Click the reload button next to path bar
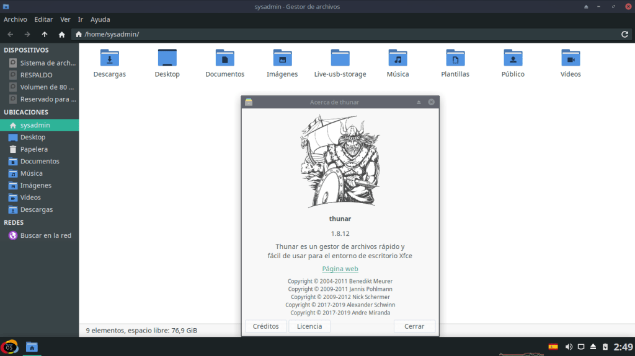This screenshot has height=356, width=635. coord(624,34)
